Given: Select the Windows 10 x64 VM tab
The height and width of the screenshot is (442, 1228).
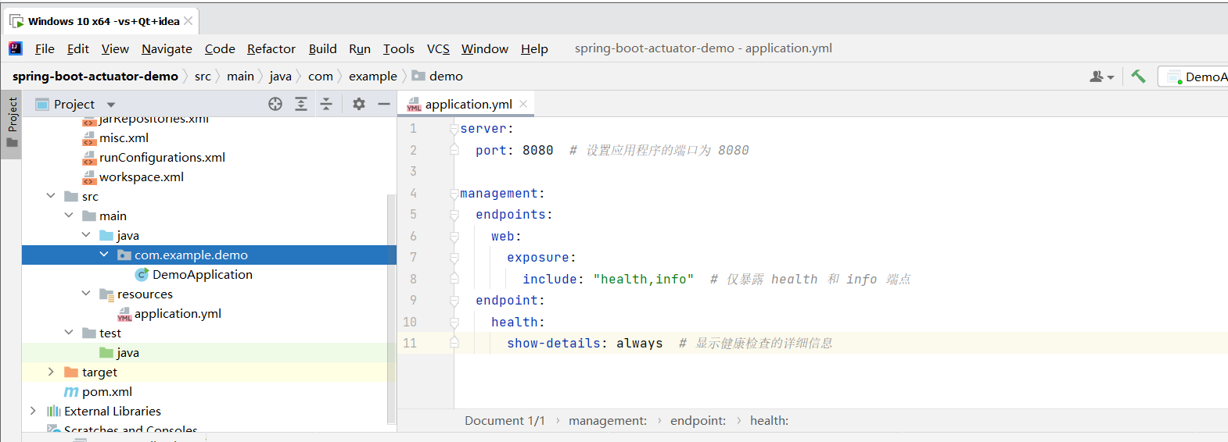Looking at the screenshot, I should coord(103,21).
